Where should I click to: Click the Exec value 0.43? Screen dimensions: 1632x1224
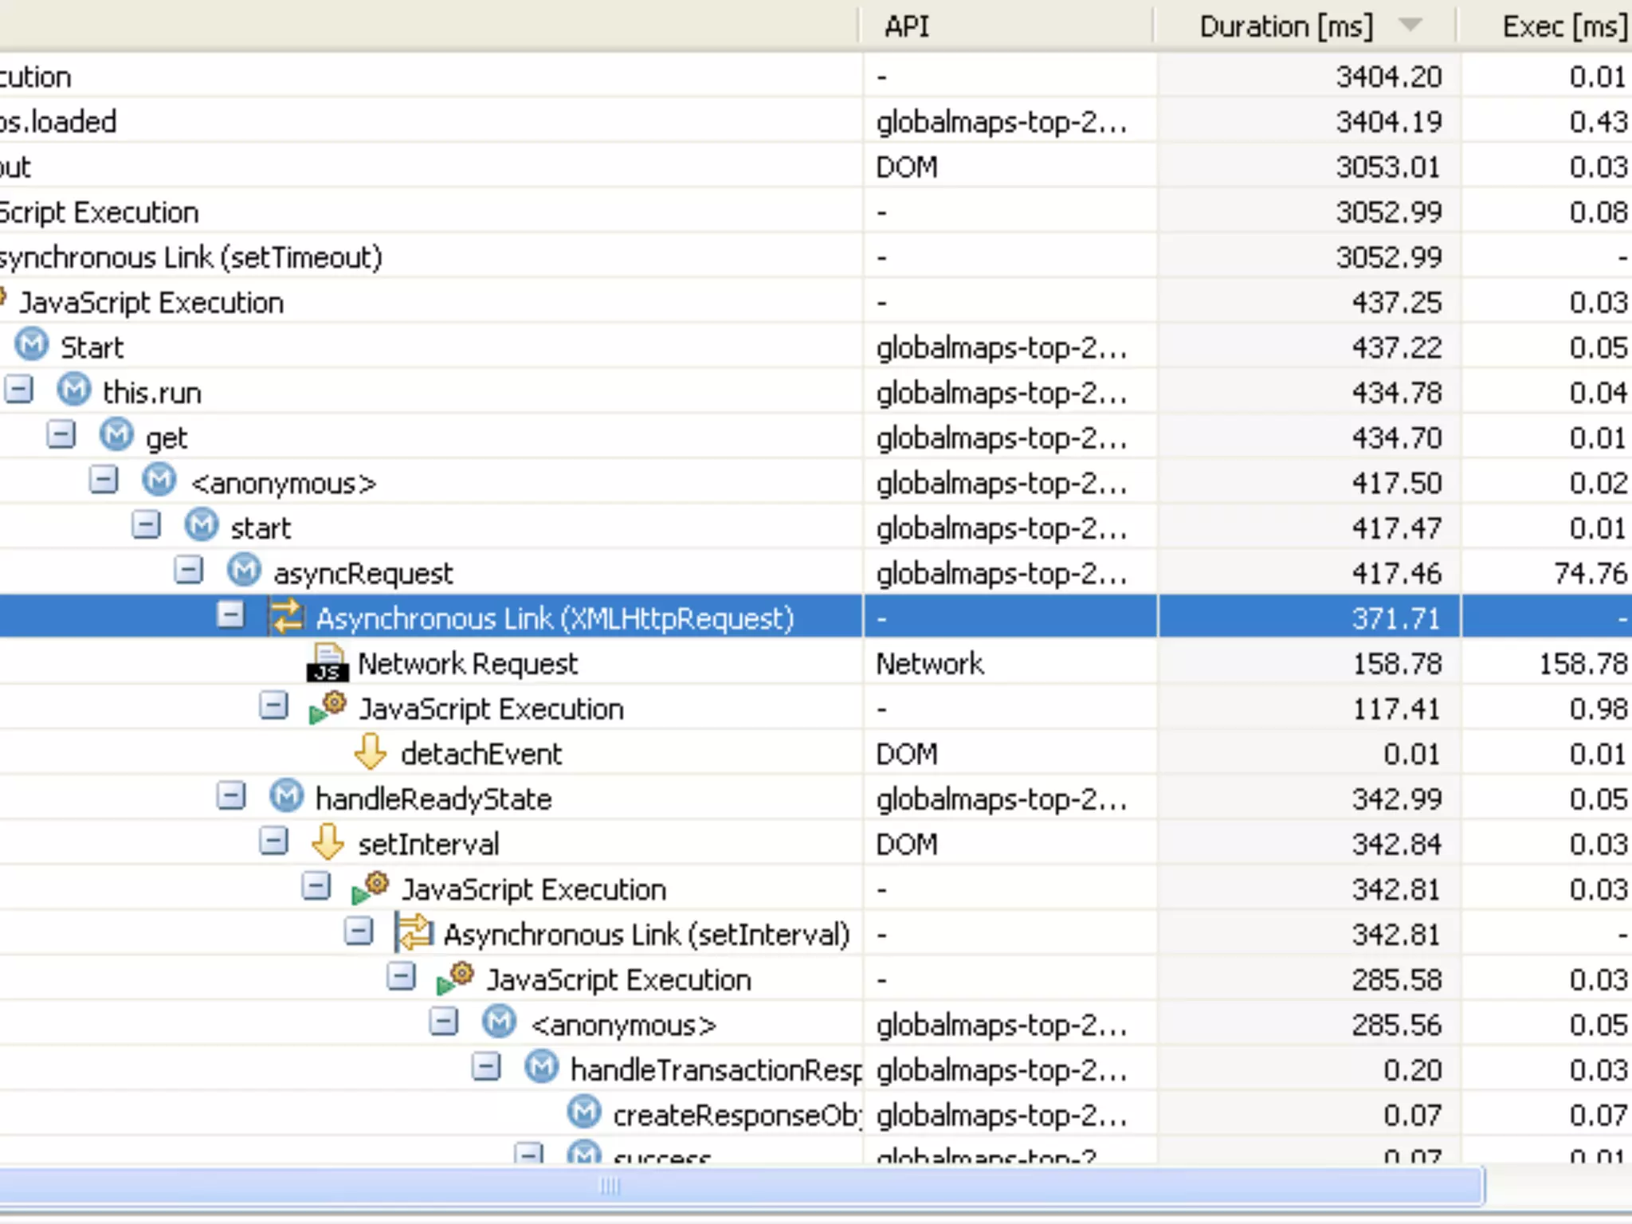pos(1598,122)
